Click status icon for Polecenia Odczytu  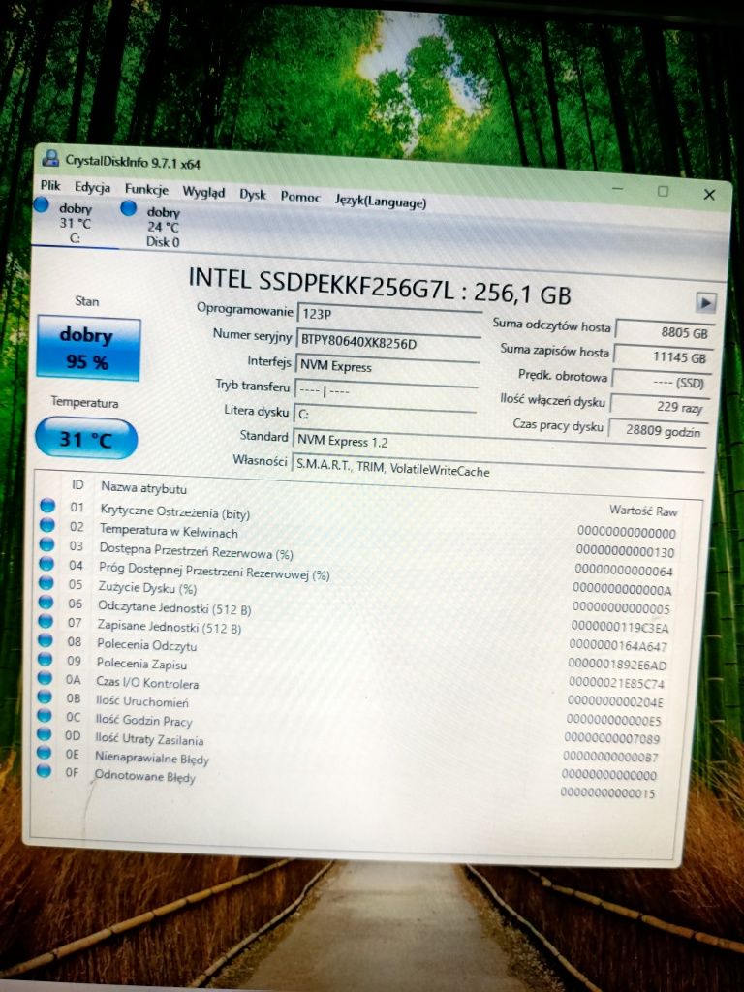[45, 639]
